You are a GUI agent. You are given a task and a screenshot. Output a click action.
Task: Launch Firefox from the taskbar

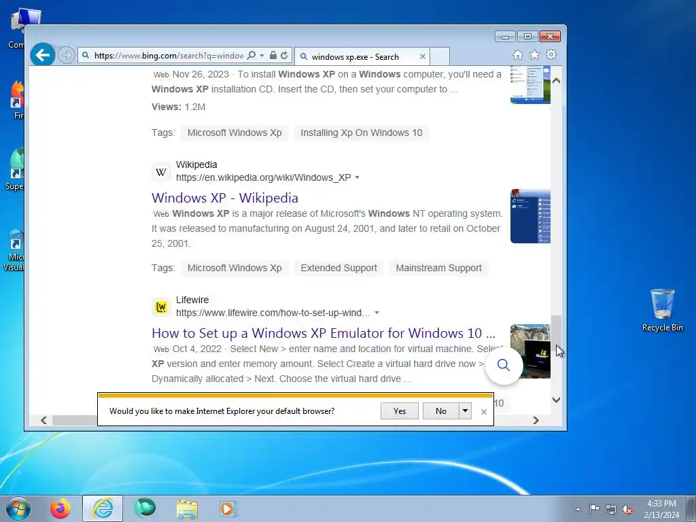60,508
